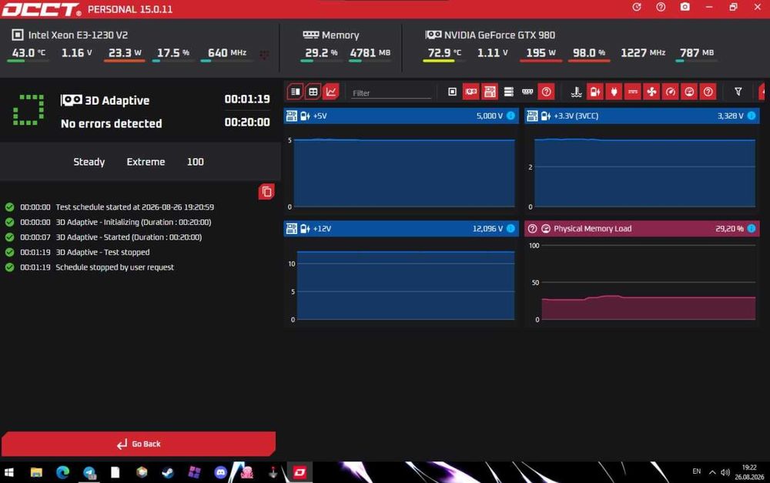Click the 3D Adaptive test title
Image resolution: width=770 pixels, height=483 pixels.
[x=117, y=100]
